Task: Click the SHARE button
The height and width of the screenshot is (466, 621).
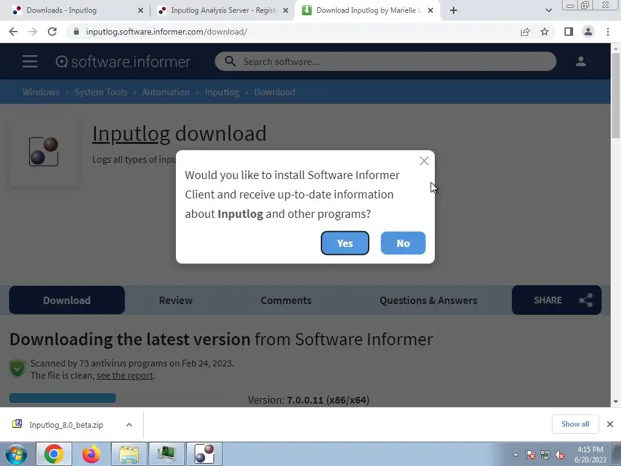Action: (557, 300)
